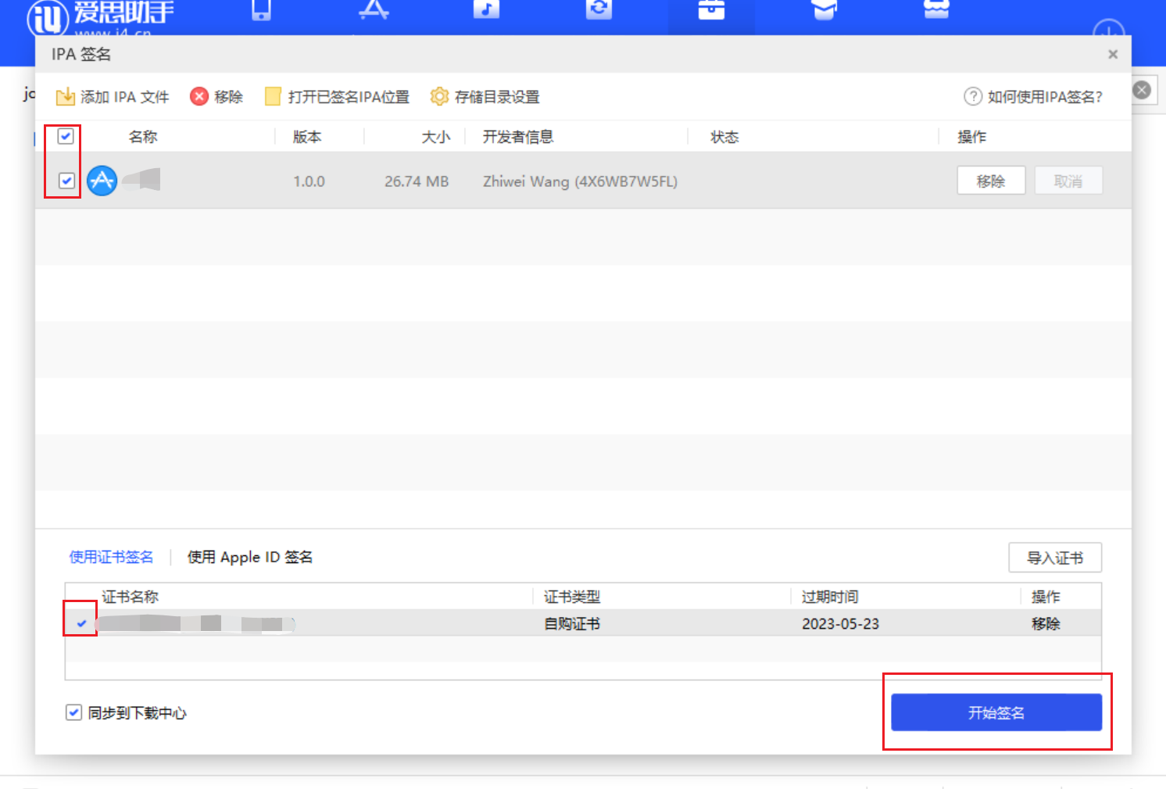Click 状态 column header
The image size is (1166, 789).
(724, 137)
